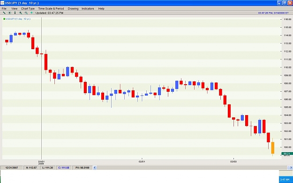Click the orange latest candlestick
The width and height of the screenshot is (293, 183).
click(x=273, y=148)
